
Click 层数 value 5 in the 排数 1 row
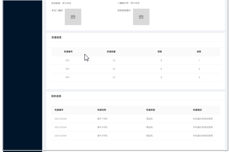pos(161,61)
